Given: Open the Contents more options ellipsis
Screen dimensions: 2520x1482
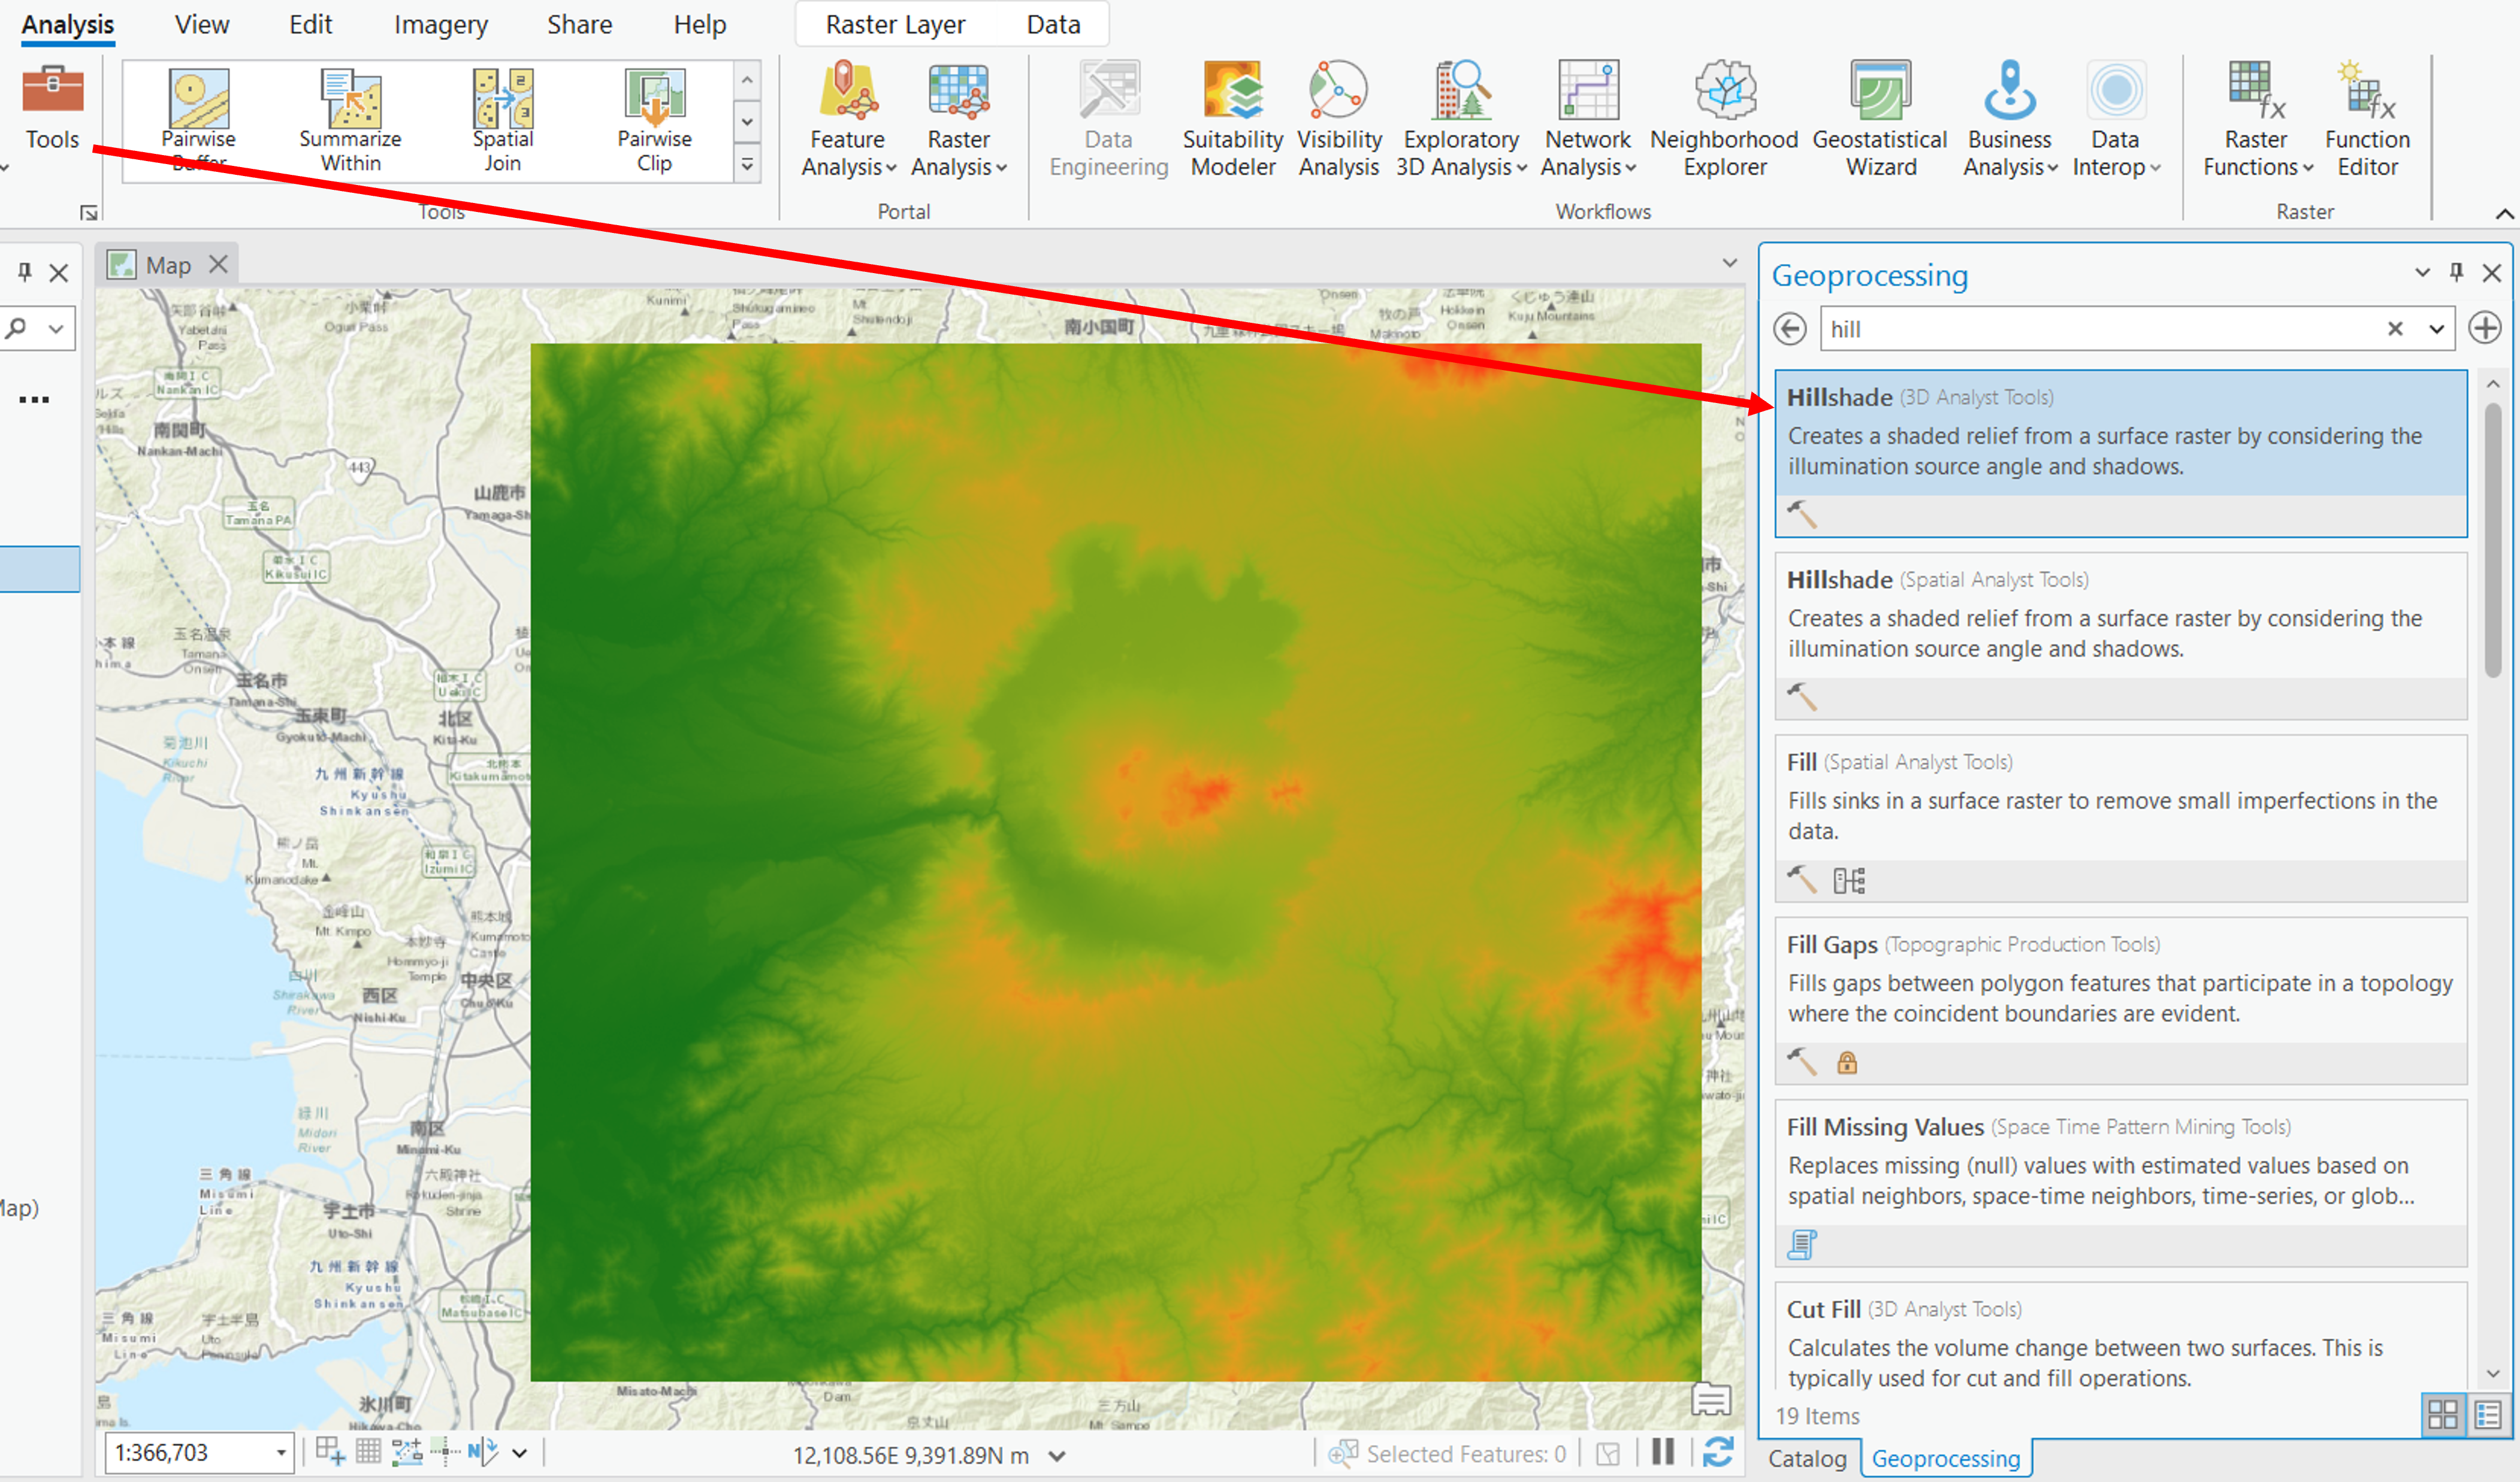Looking at the screenshot, I should click(x=33, y=400).
